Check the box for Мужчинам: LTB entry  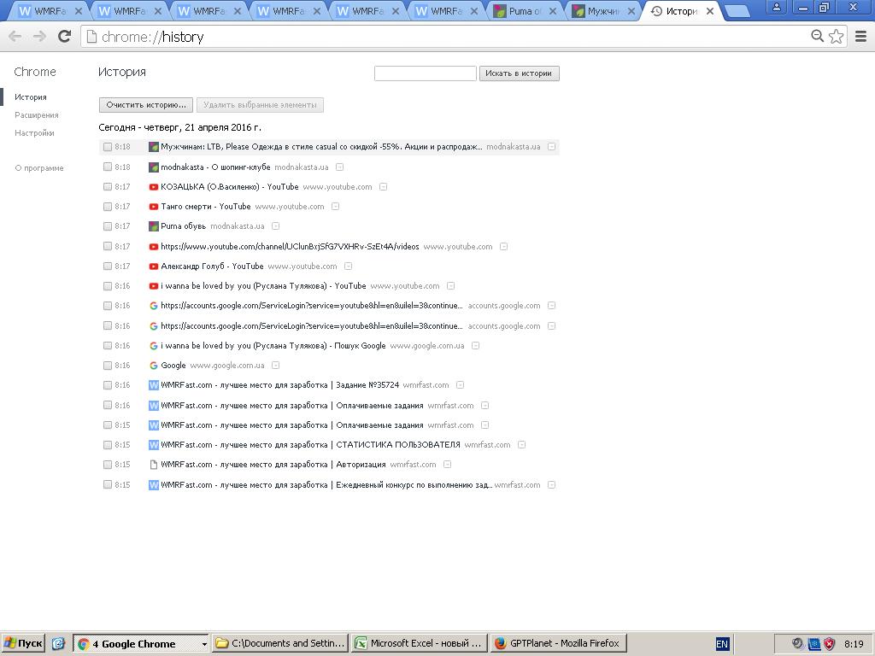tap(107, 147)
